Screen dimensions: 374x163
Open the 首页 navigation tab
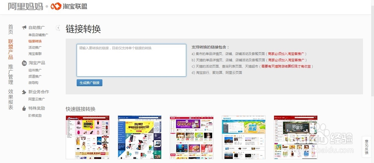coord(11,30)
